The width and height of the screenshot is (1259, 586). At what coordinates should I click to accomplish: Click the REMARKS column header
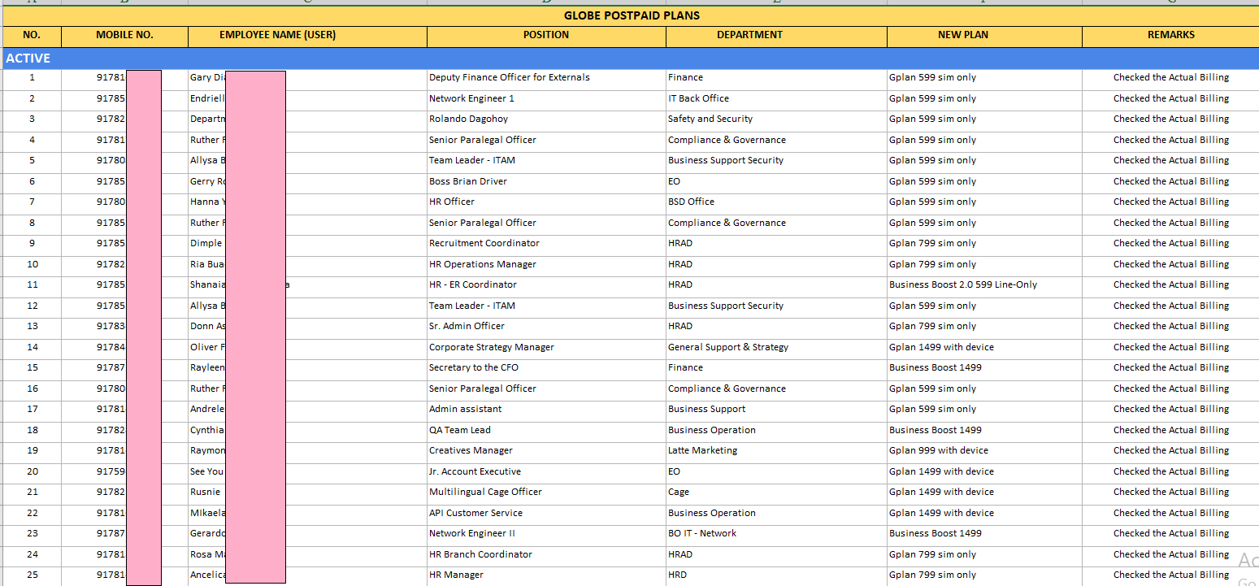point(1170,36)
